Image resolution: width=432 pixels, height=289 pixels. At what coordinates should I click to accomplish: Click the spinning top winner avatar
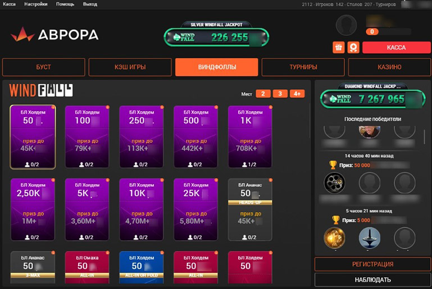pyautogui.click(x=370, y=238)
